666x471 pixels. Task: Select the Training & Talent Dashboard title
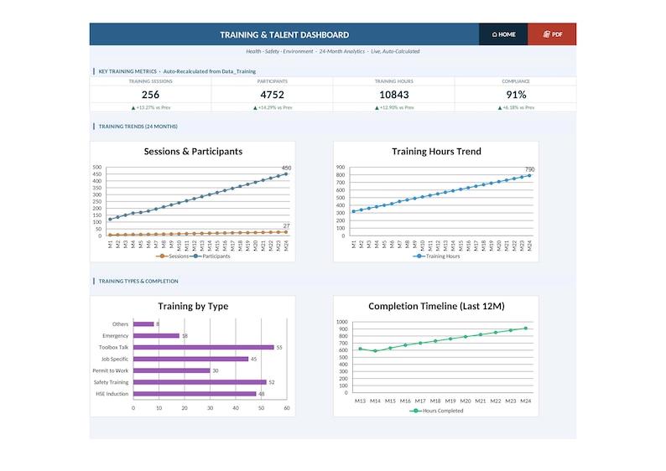click(284, 35)
